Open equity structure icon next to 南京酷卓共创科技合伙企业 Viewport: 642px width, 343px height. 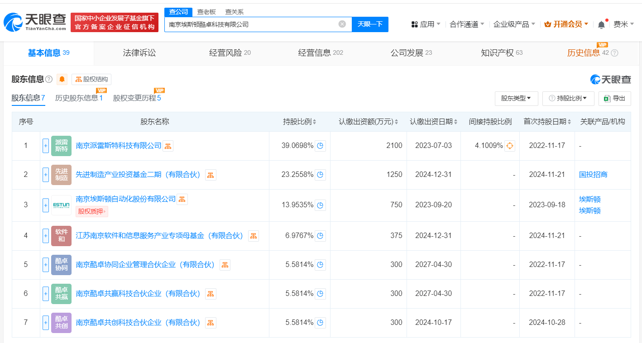point(211,323)
